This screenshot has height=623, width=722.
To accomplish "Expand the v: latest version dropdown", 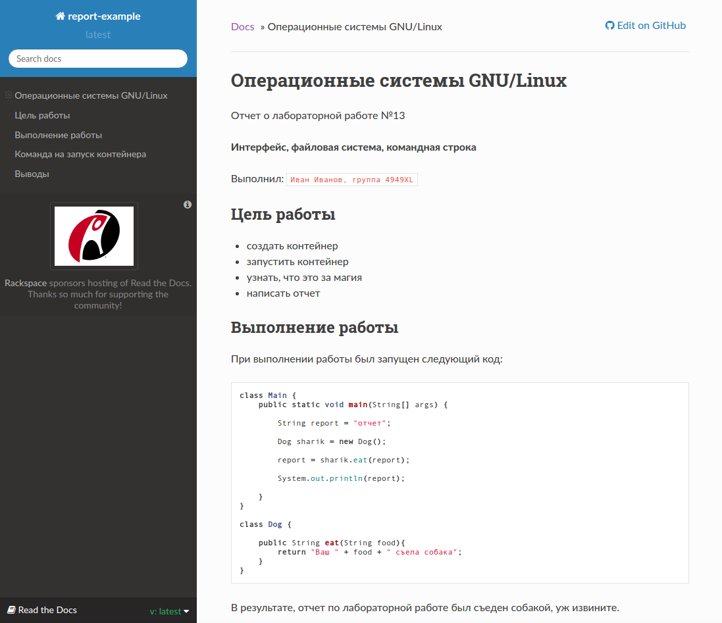I will pos(169,611).
